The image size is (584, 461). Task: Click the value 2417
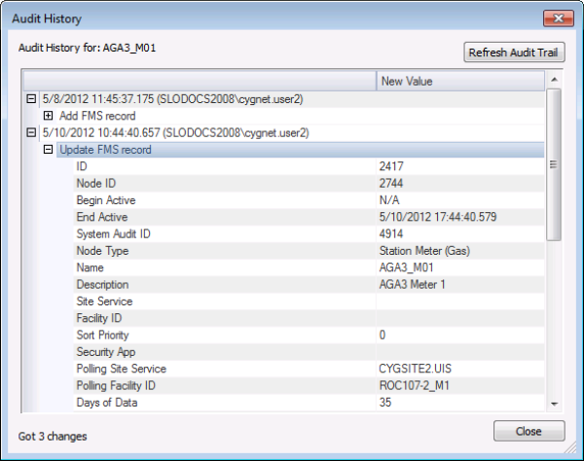391,166
